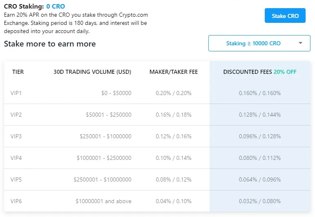Click the 0.16% / 0.18% fee cell
This screenshot has width=315, height=217.
(x=174, y=115)
